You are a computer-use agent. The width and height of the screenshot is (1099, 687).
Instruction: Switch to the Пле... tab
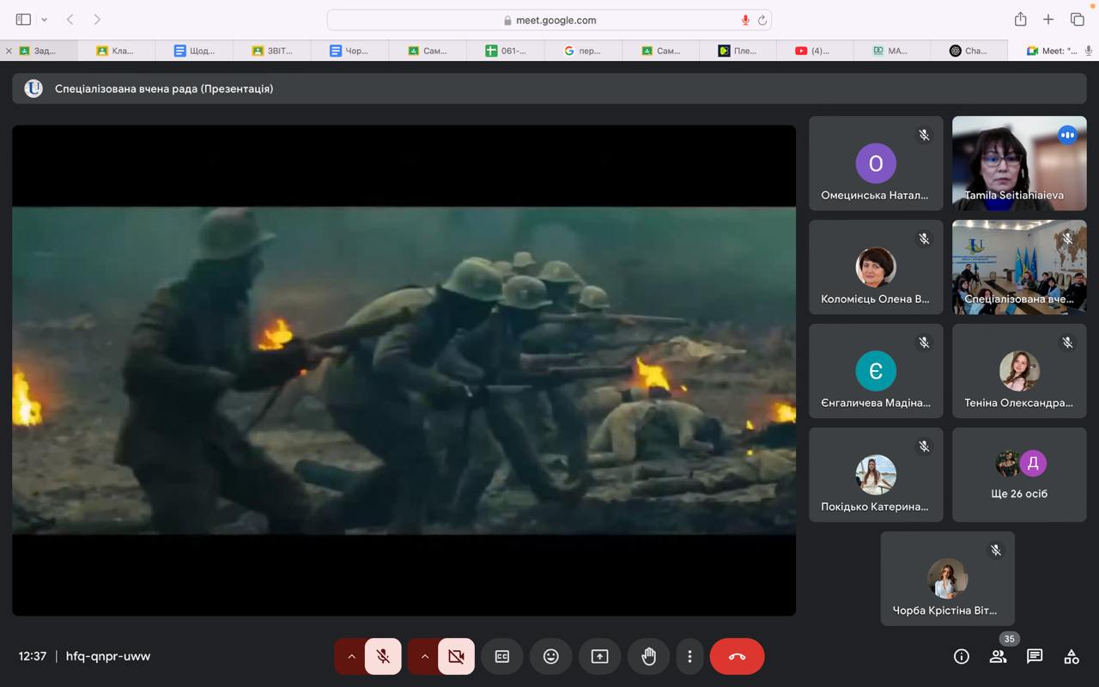(x=738, y=51)
